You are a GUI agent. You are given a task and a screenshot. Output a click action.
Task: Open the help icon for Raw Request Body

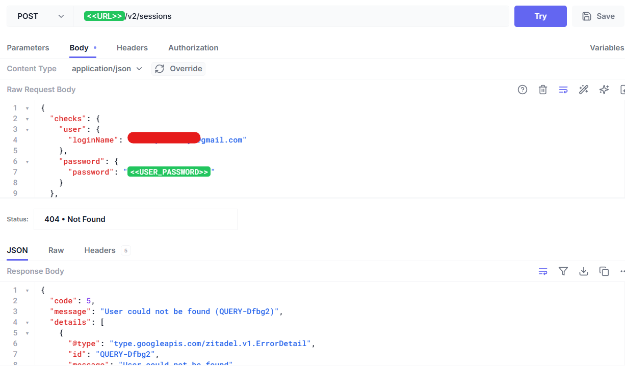[x=523, y=90]
